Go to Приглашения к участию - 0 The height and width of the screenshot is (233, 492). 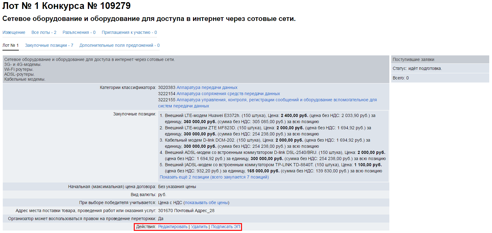coord(129,32)
